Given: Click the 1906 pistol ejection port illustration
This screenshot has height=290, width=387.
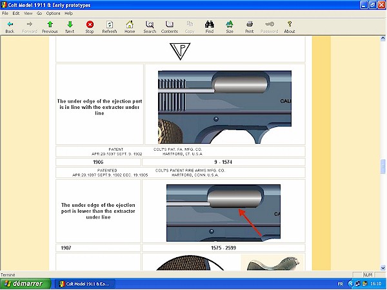Looking at the screenshot, I should 224,107.
